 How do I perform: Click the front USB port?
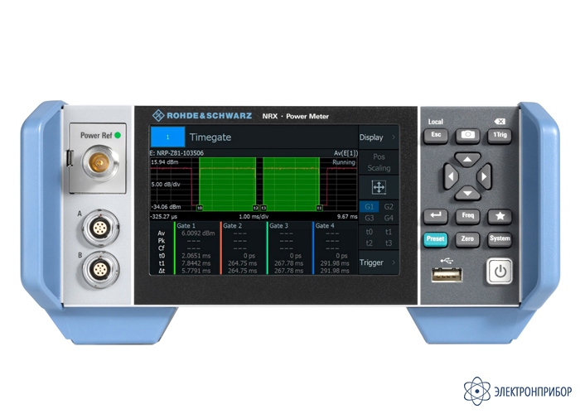click(x=447, y=275)
